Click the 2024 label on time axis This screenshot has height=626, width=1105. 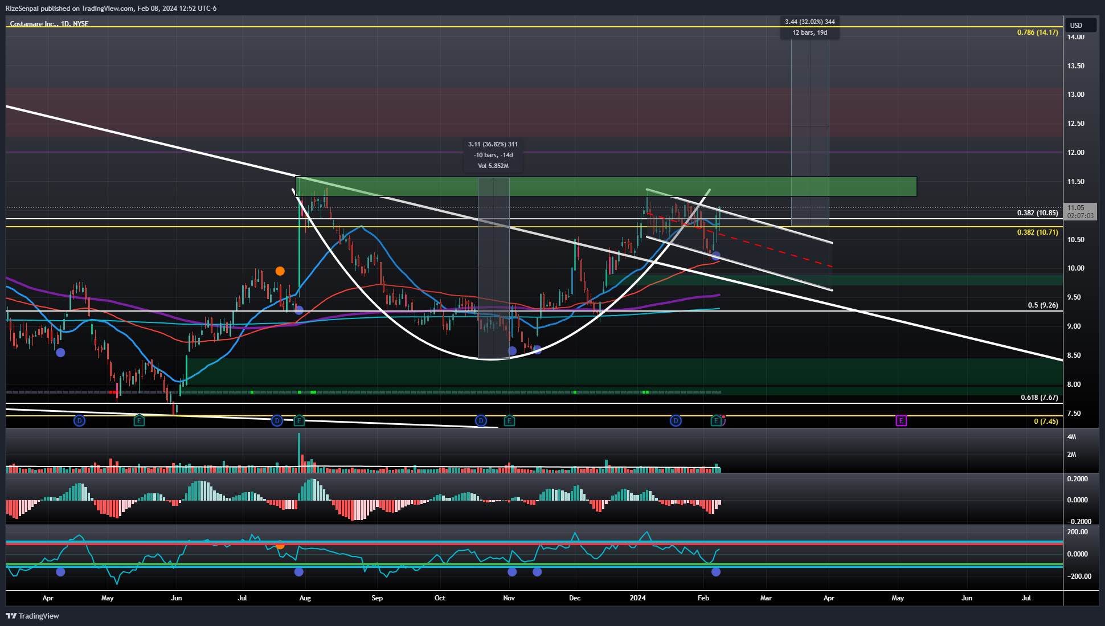tap(637, 598)
